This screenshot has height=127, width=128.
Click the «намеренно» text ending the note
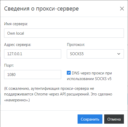[x=17, y=100]
